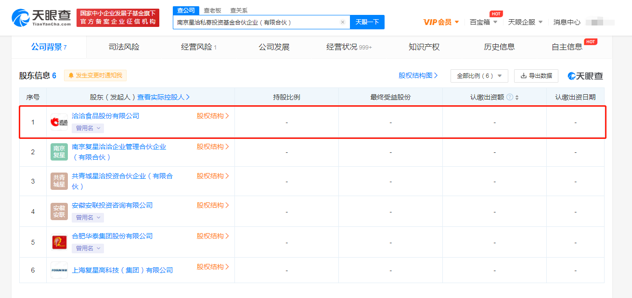Click the Fosun logo thumbnail
The image size is (632, 298).
coord(59,270)
